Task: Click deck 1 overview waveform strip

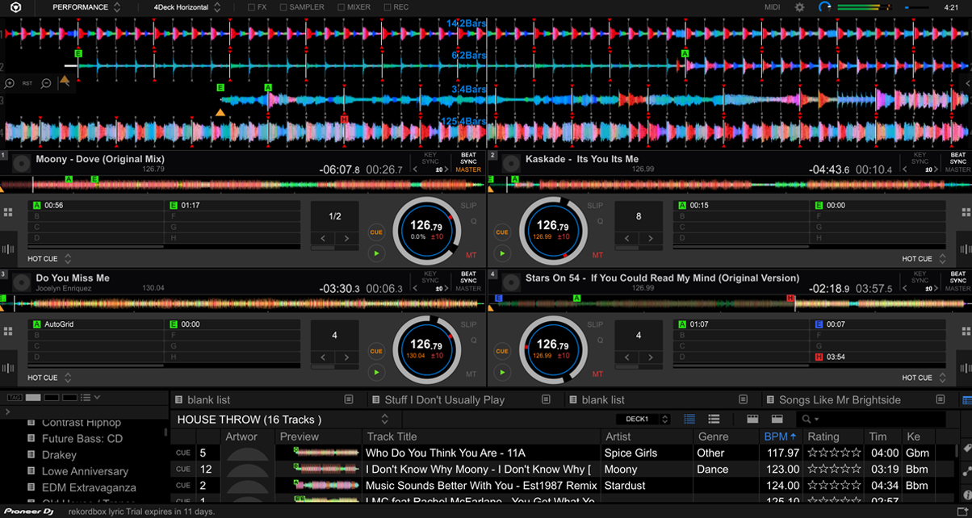Action: tap(242, 183)
